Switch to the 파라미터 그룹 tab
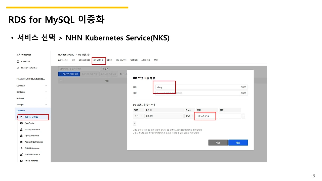322x181 pixels. pos(84,60)
